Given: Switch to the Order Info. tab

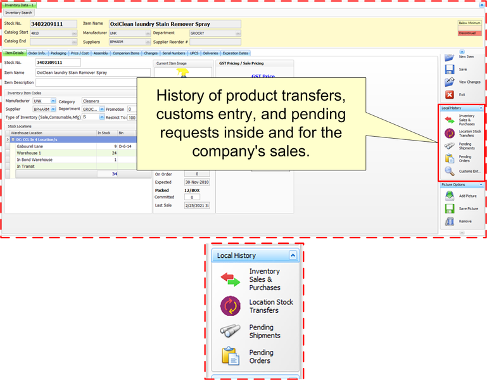Looking at the screenshot, I should [37, 53].
